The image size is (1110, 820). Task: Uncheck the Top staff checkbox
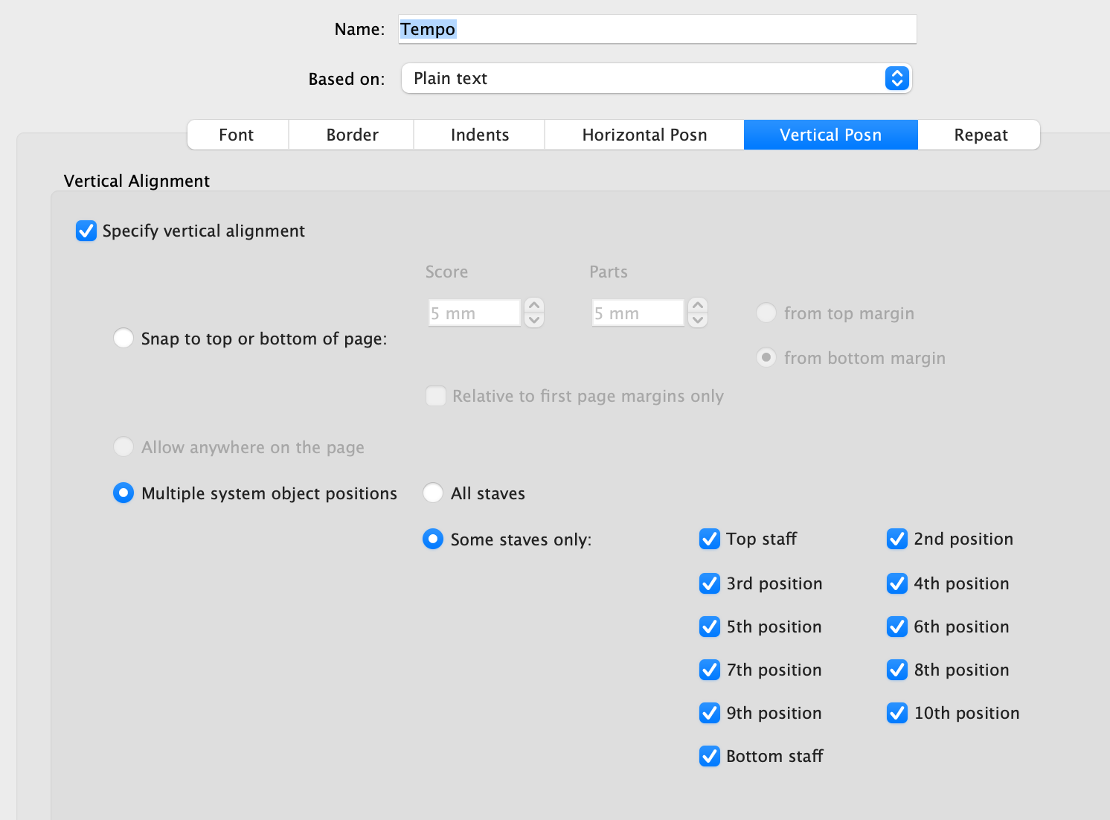[710, 539]
